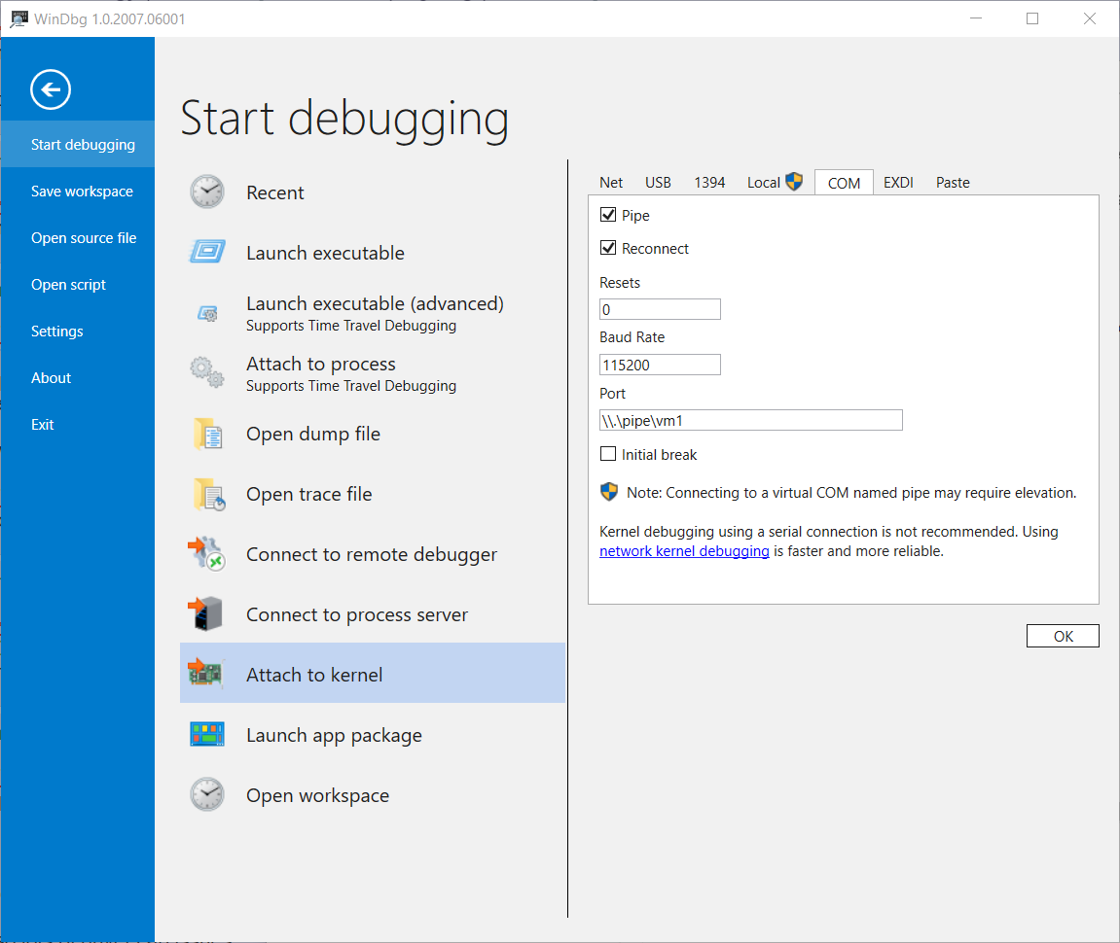Click the WinDbg title bar app icon

pos(18,19)
